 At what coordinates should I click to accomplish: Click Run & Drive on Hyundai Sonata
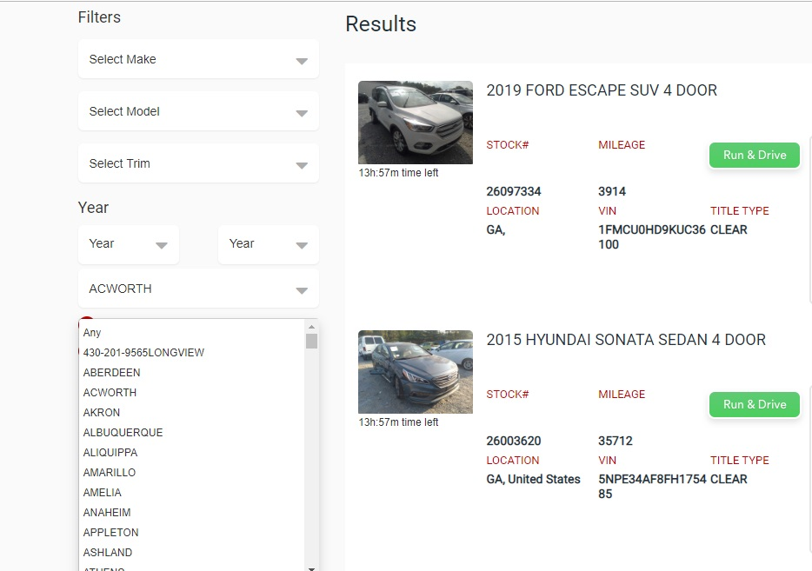click(x=755, y=404)
